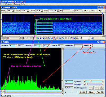The width and height of the screenshot is (106, 97).
Task: Click the Symbols slider thumb
Action: click(x=90, y=81)
